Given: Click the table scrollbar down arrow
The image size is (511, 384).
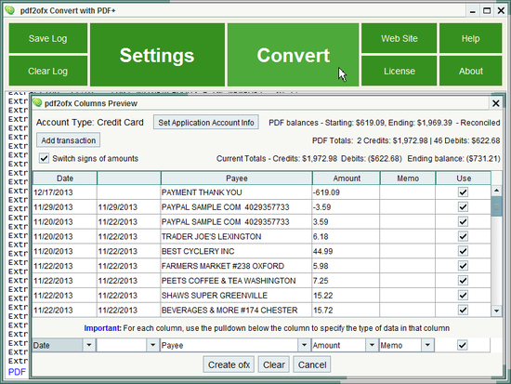Looking at the screenshot, I should [496, 311].
